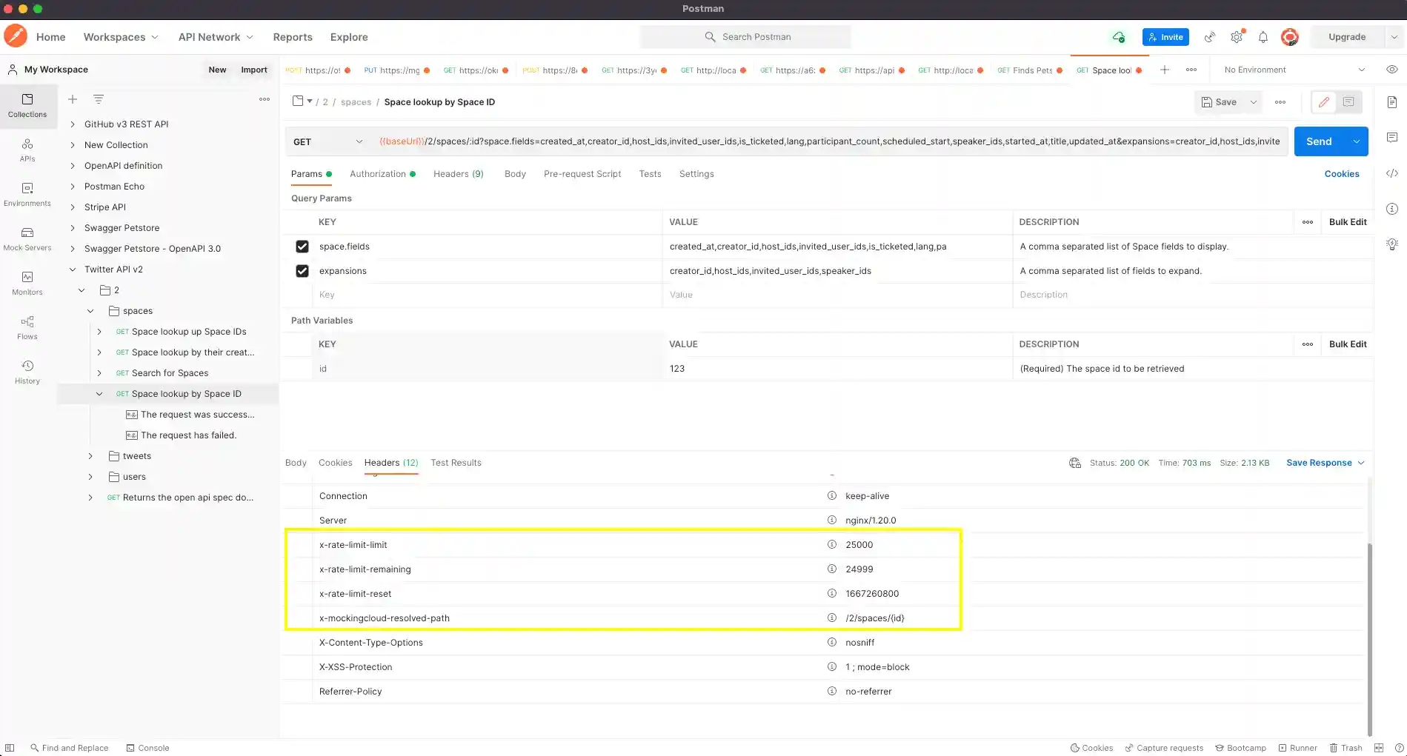Click the environment quick look eye icon
The image size is (1407, 756).
pyautogui.click(x=1392, y=70)
